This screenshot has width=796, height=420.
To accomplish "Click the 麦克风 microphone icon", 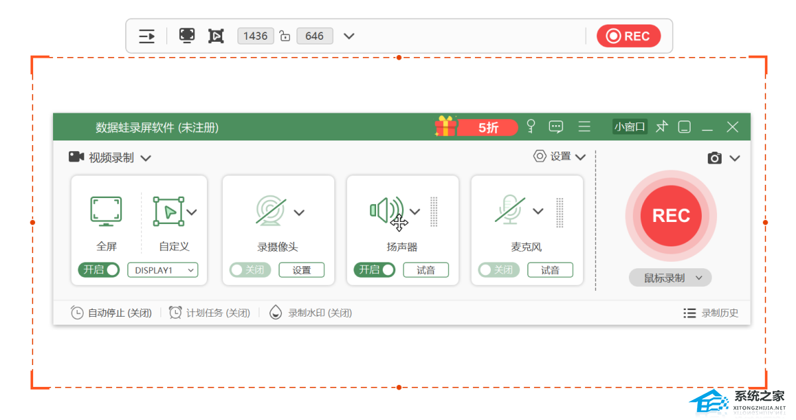I will (511, 210).
